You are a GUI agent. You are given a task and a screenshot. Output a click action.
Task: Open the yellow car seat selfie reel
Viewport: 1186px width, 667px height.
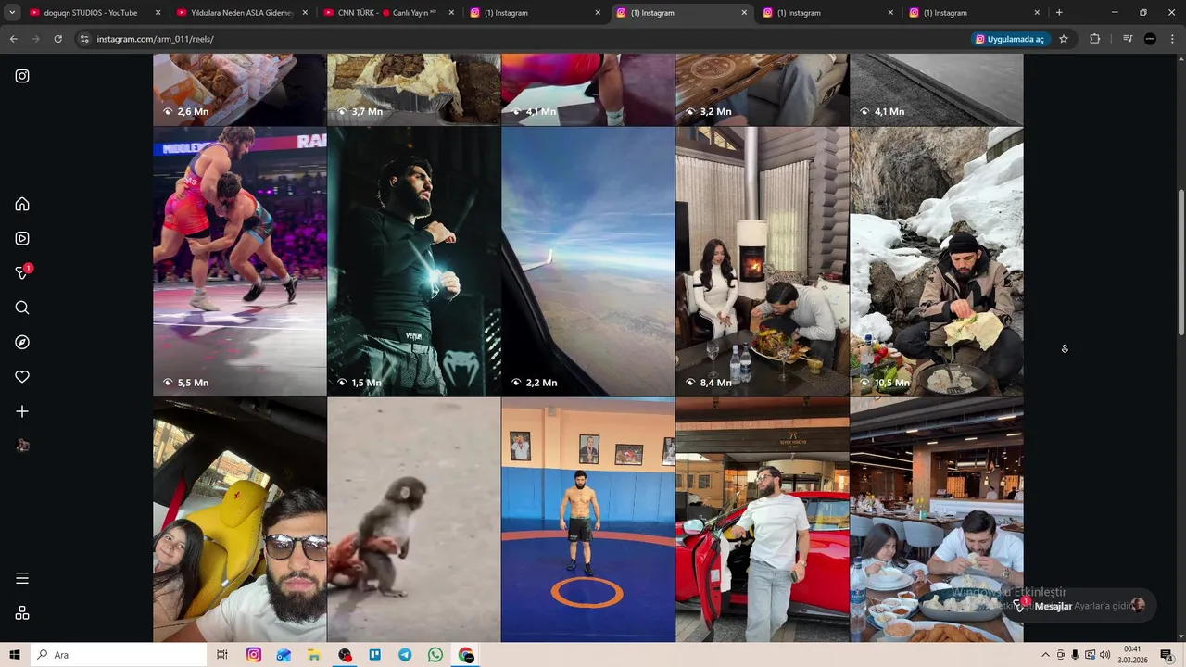point(240,520)
